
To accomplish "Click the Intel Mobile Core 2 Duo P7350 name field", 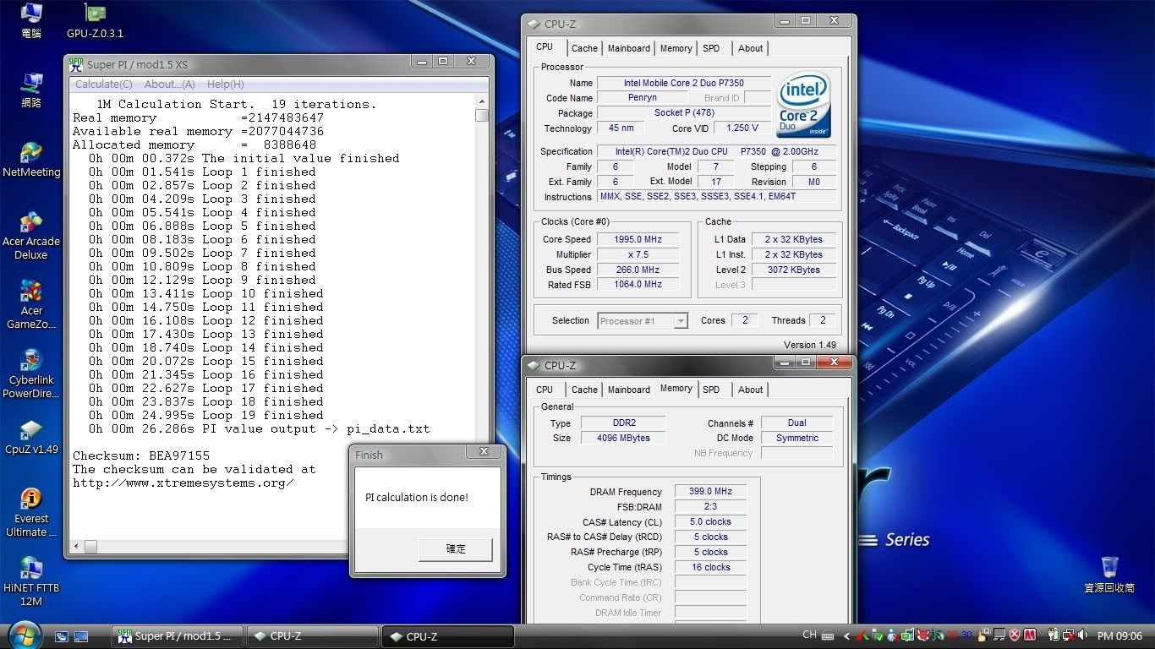I will pyautogui.click(x=684, y=83).
